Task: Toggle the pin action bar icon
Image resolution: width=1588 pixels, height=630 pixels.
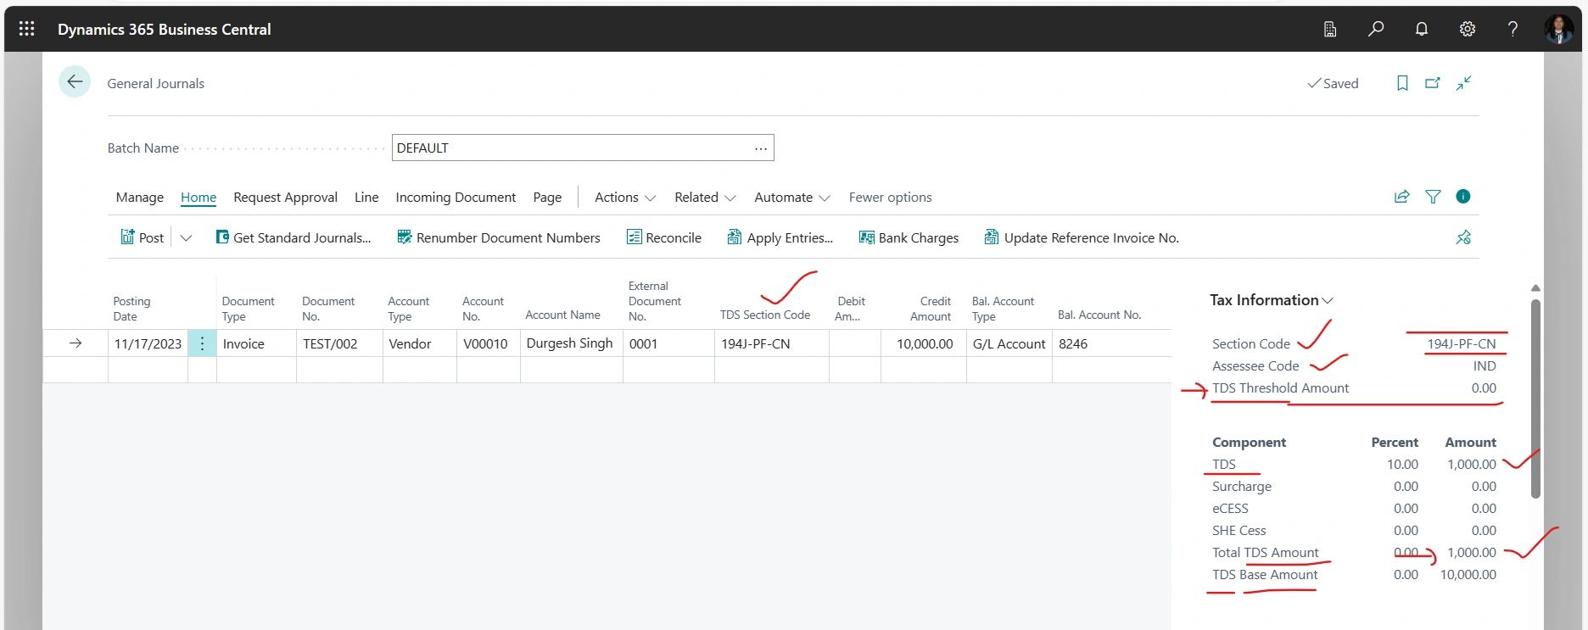Action: coord(1463,237)
